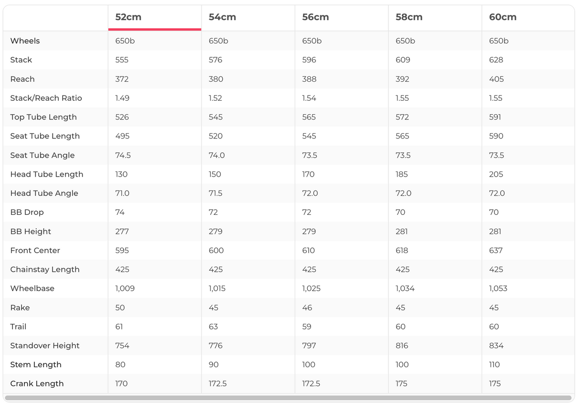Select the 58cm size column header

[x=409, y=17]
